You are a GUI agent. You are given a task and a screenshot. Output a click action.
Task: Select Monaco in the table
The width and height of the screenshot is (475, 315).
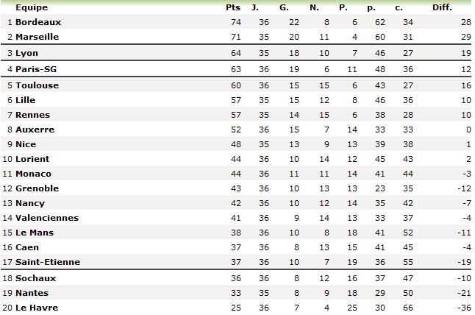pos(33,174)
